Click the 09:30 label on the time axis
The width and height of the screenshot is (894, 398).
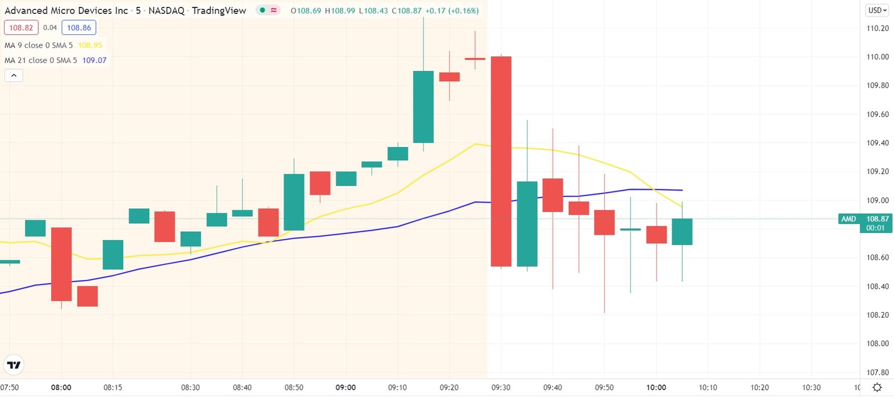click(501, 387)
